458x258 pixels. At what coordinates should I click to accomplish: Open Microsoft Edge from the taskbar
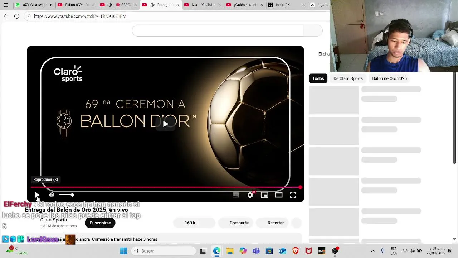[x=217, y=251]
